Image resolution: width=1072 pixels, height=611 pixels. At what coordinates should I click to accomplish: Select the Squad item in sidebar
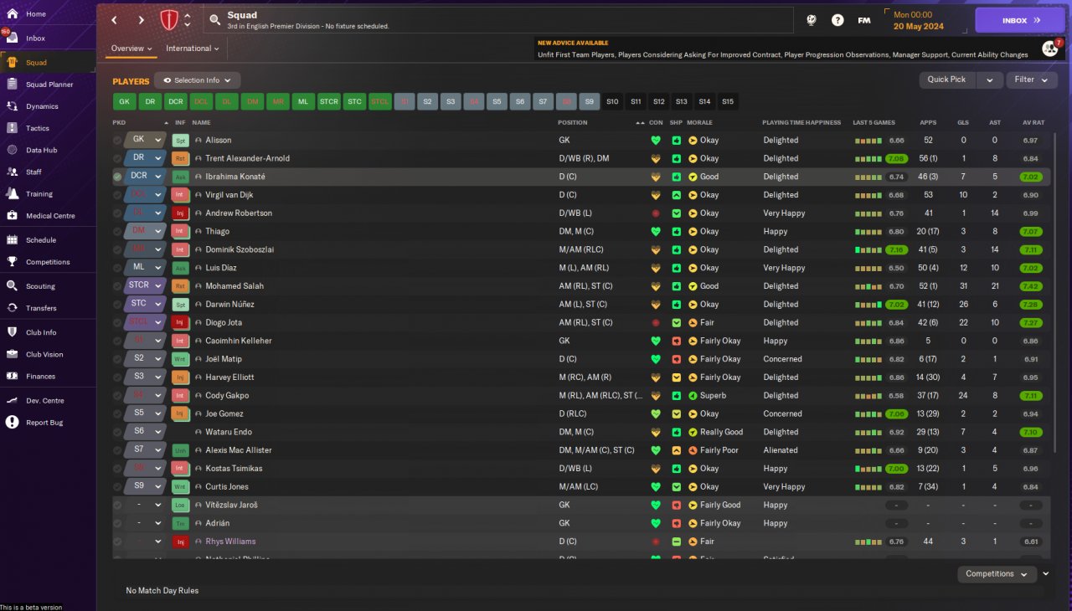[x=47, y=63]
